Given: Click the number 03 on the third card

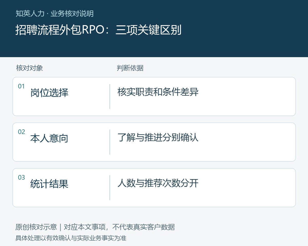Looking at the screenshot, I should click(21, 178).
